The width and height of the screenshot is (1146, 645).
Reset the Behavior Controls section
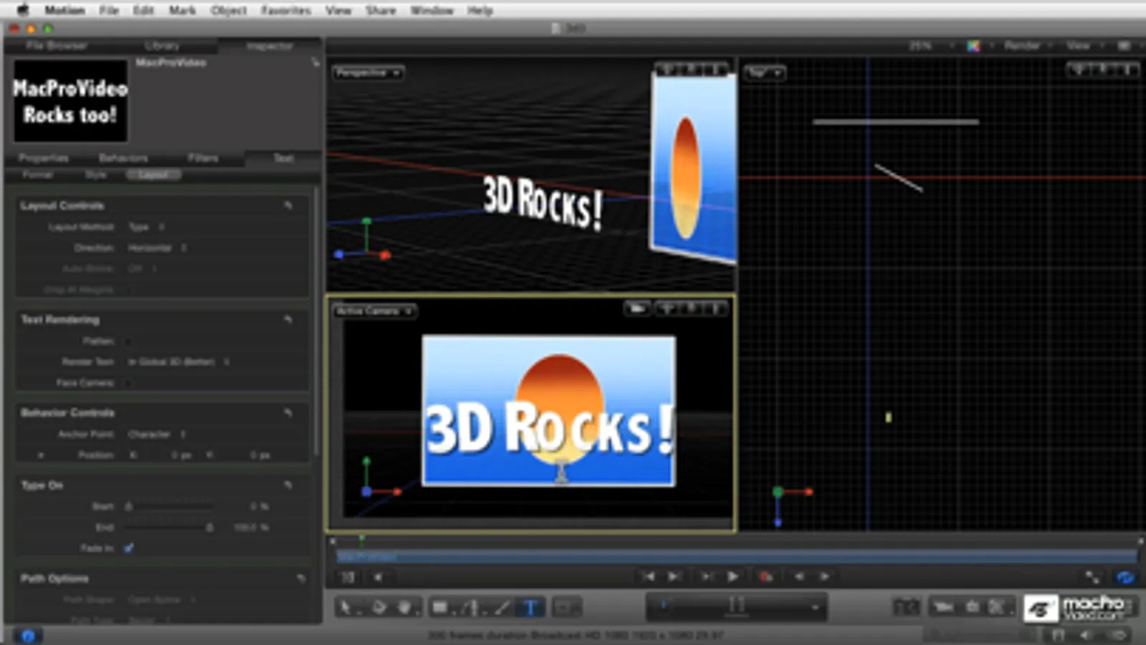288,413
